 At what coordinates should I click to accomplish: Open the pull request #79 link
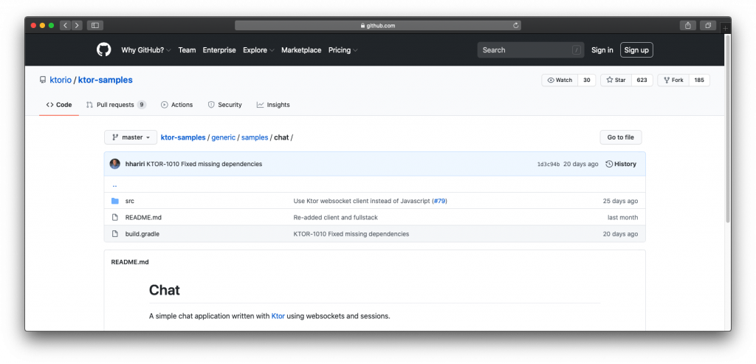[439, 201]
